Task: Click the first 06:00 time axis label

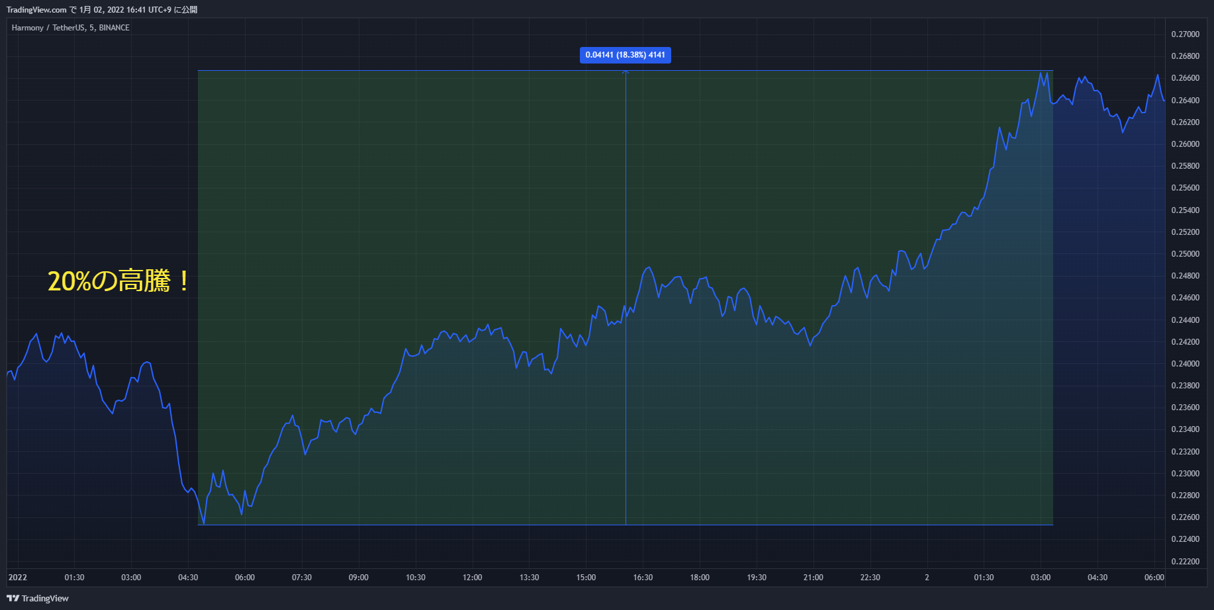Action: coord(245,578)
